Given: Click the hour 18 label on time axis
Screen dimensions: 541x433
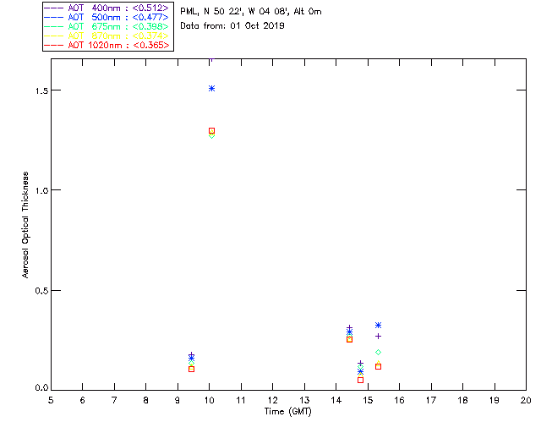Looking at the screenshot, I should coord(462,400).
